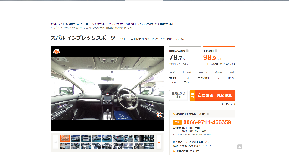Viewport: 289px width, 162px height.
Task: Select the third bottom-row thumbnail
Action: point(86,146)
